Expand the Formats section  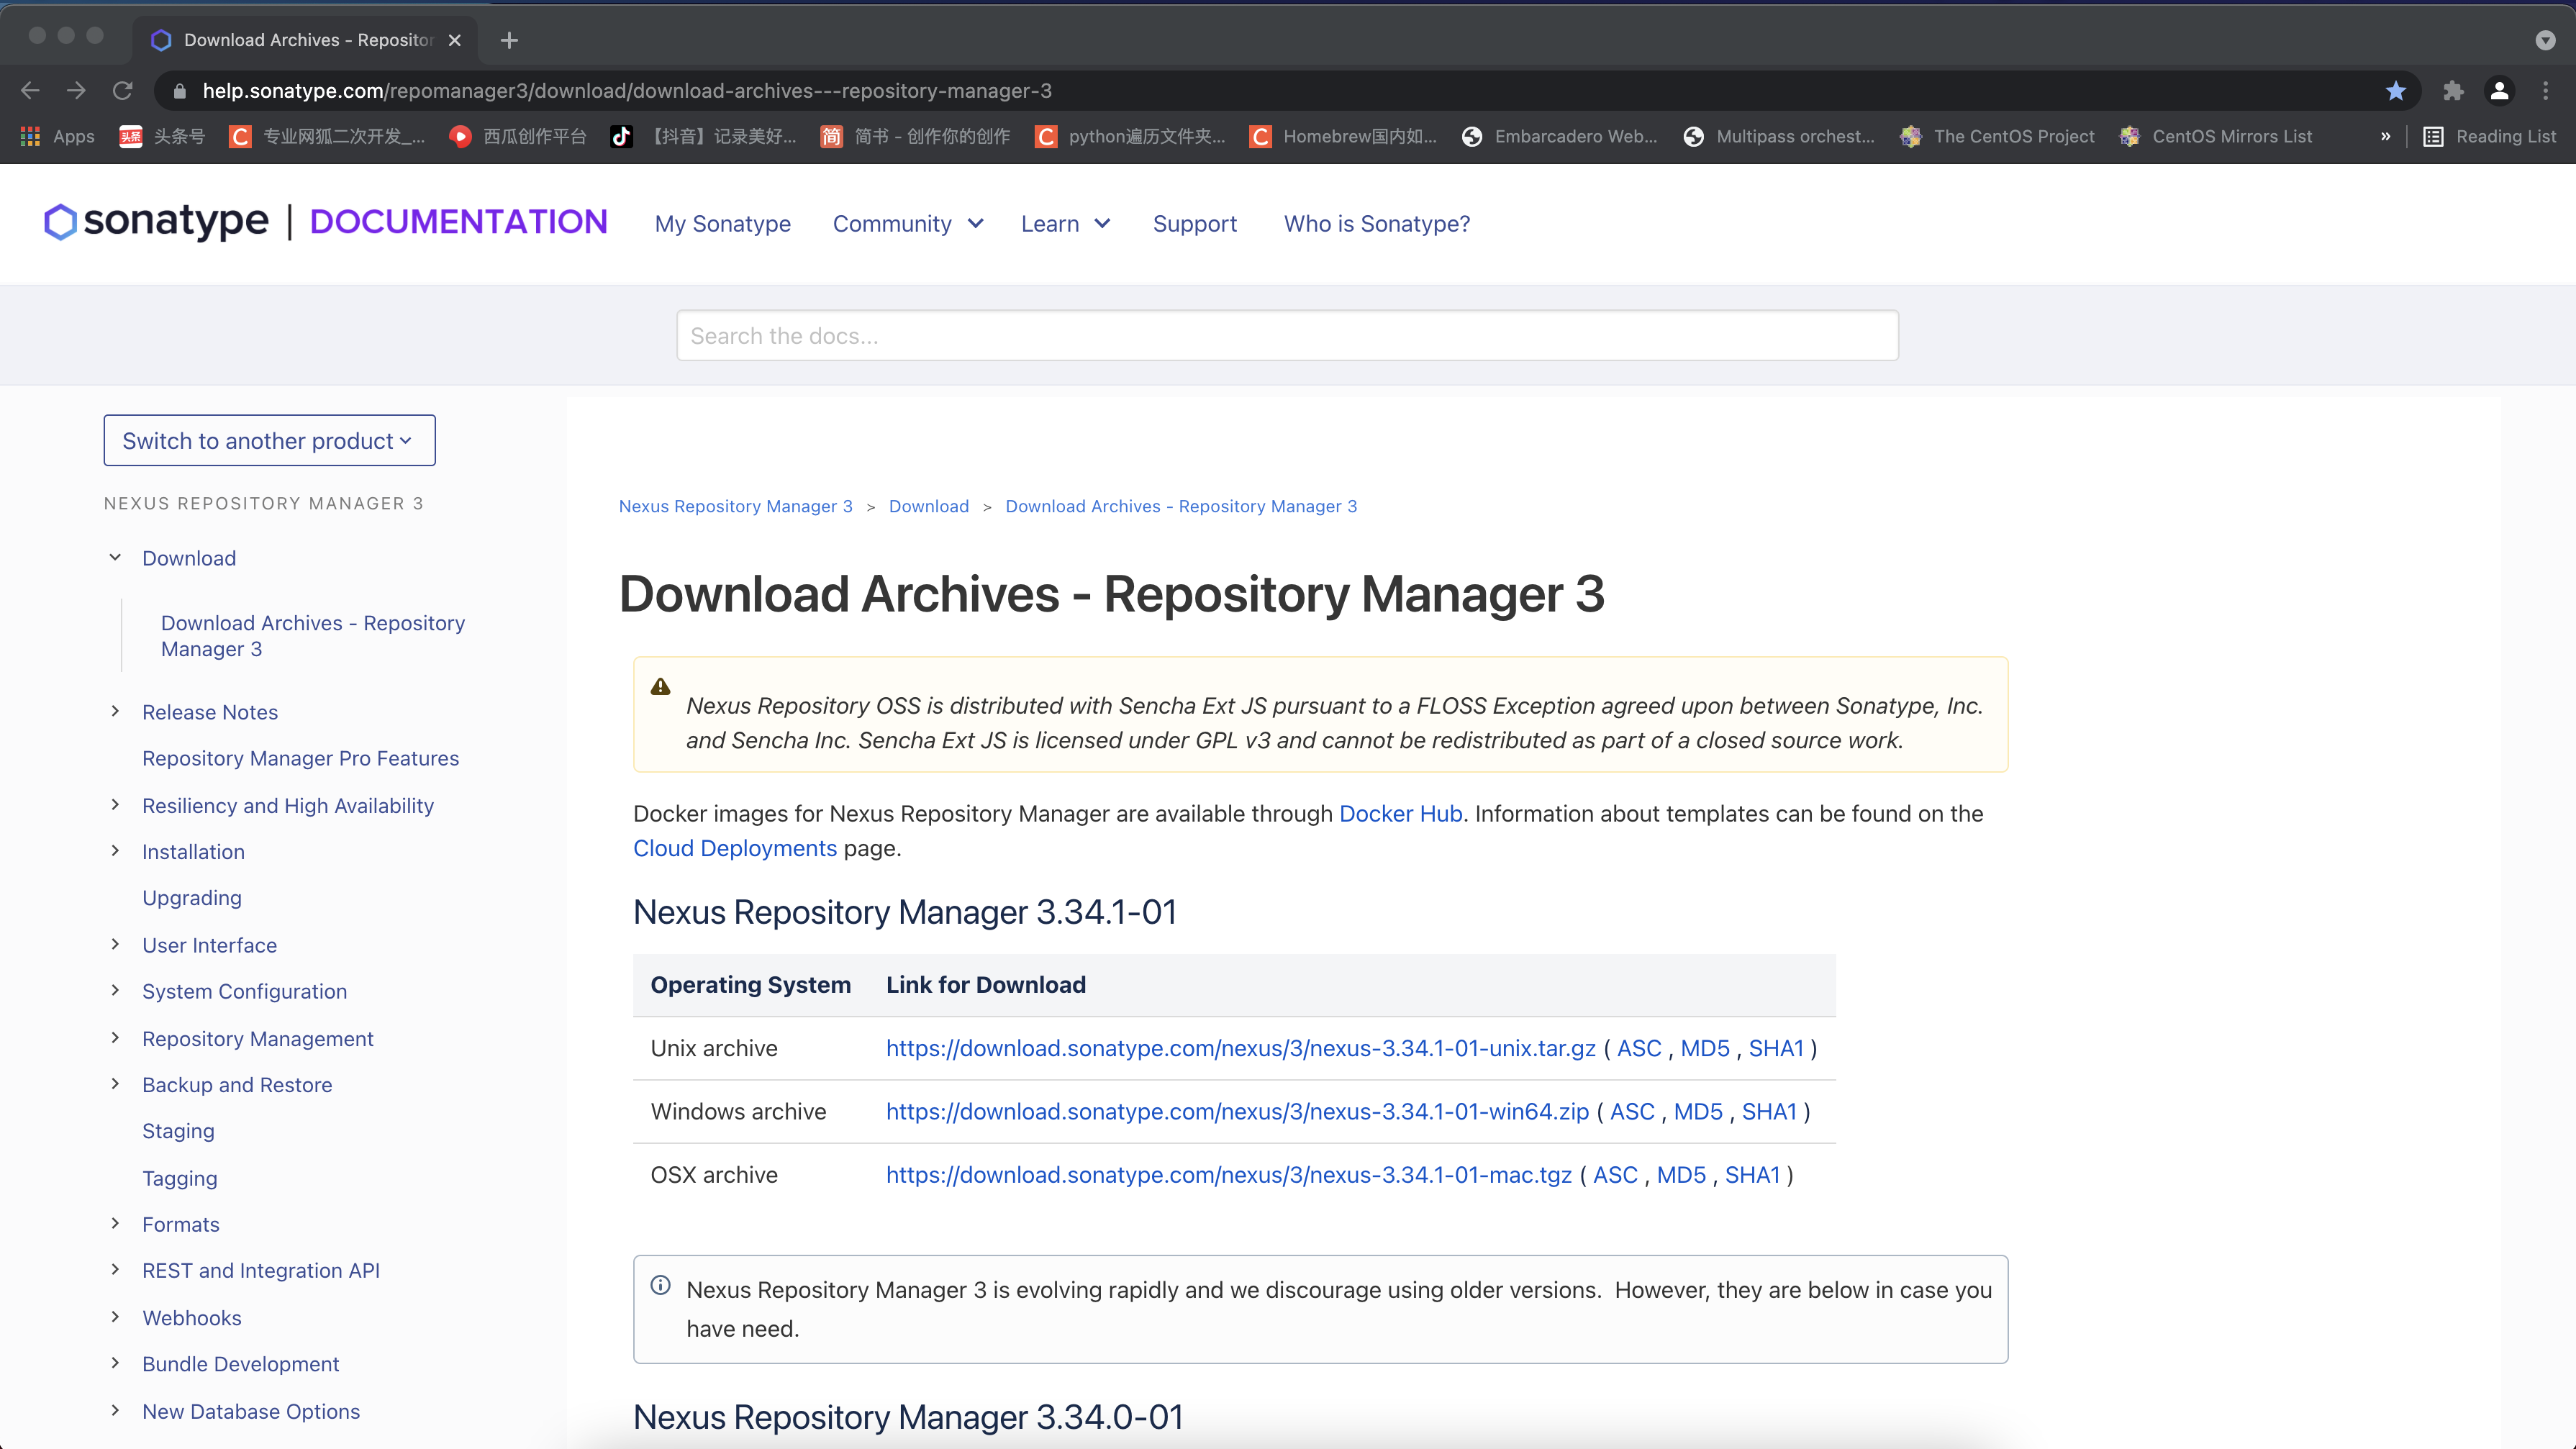click(x=115, y=1223)
